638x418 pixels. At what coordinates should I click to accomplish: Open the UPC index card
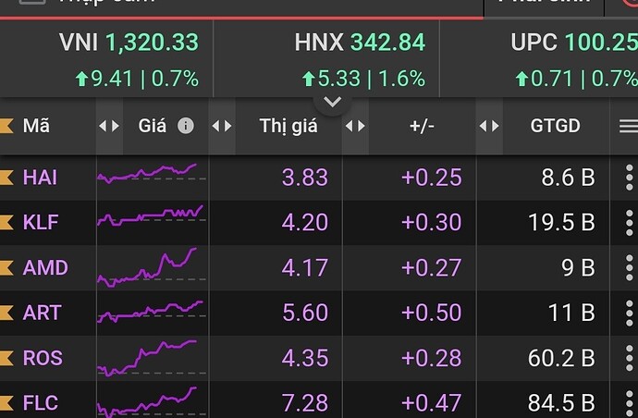click(539, 59)
